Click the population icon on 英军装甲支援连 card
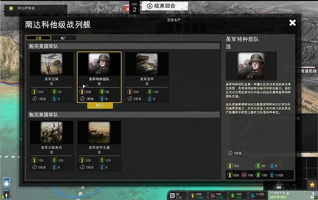Image resolution: width=318 pixels, height=200 pixels. click(102, 167)
